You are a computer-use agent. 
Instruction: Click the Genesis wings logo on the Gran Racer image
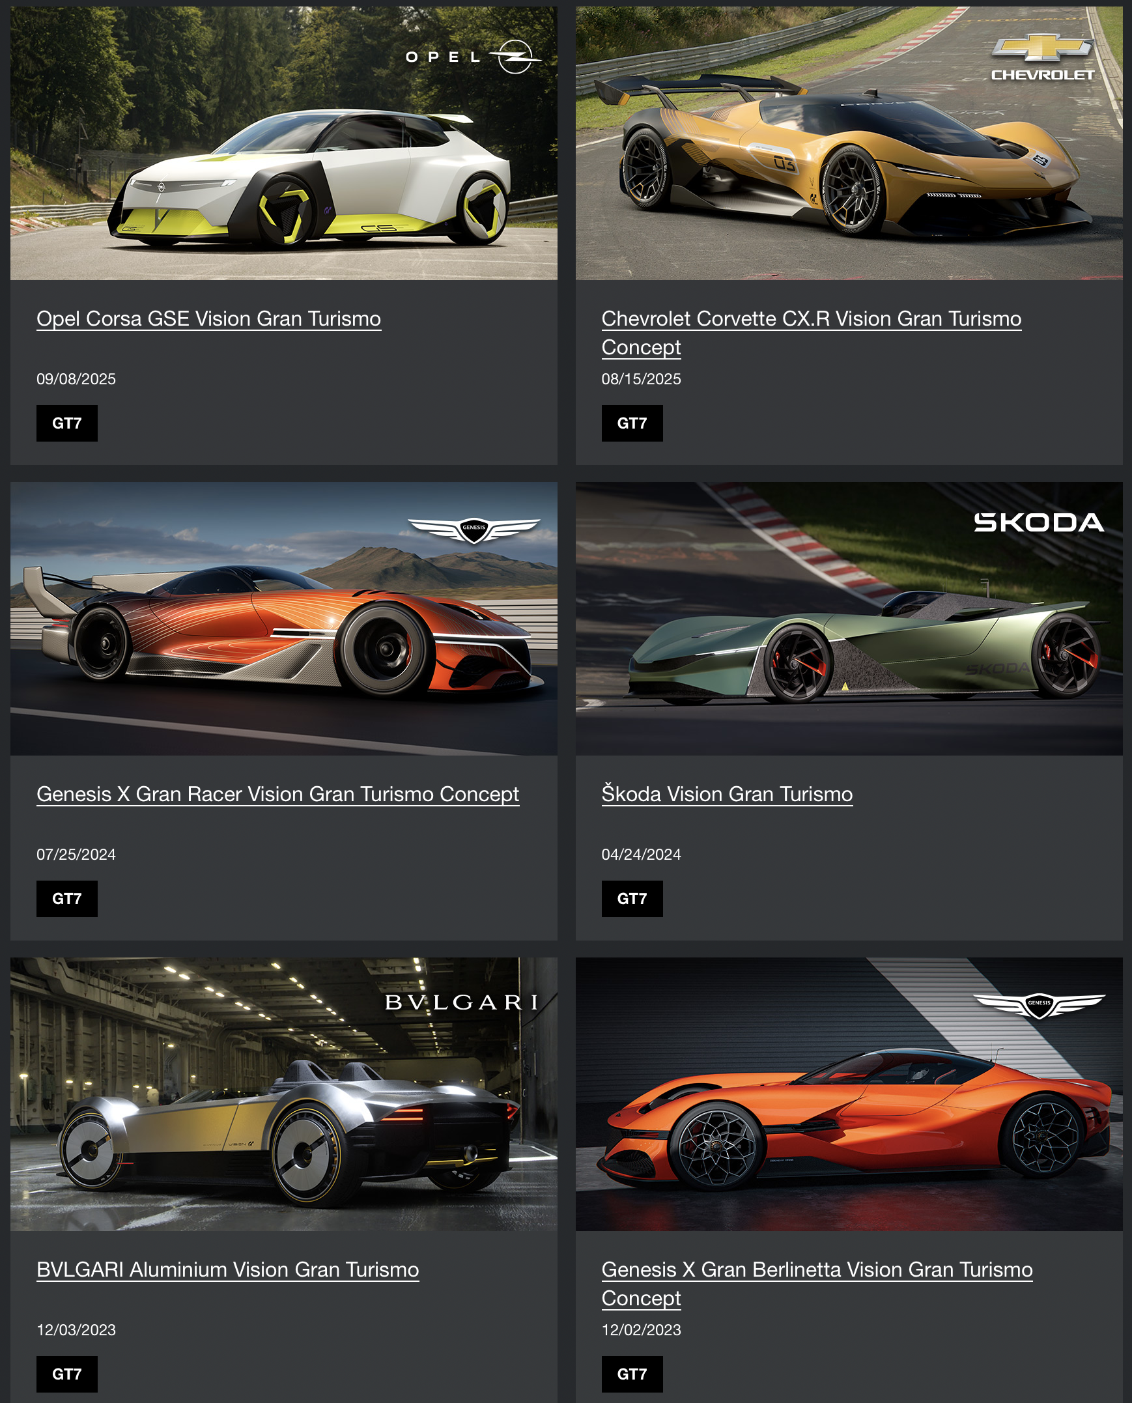474,530
